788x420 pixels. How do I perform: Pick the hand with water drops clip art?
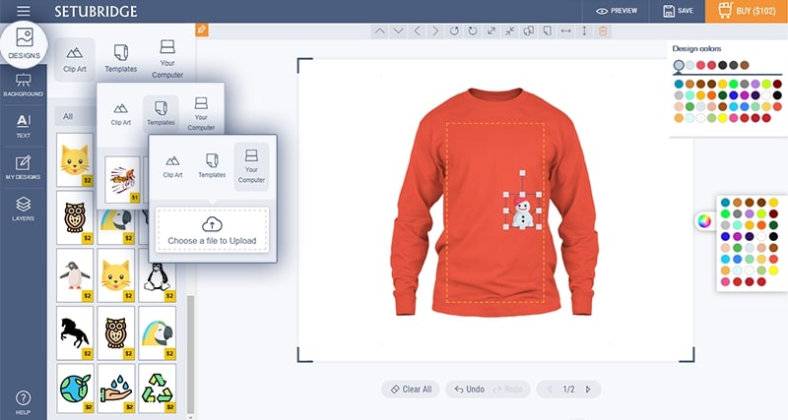pos(116,389)
